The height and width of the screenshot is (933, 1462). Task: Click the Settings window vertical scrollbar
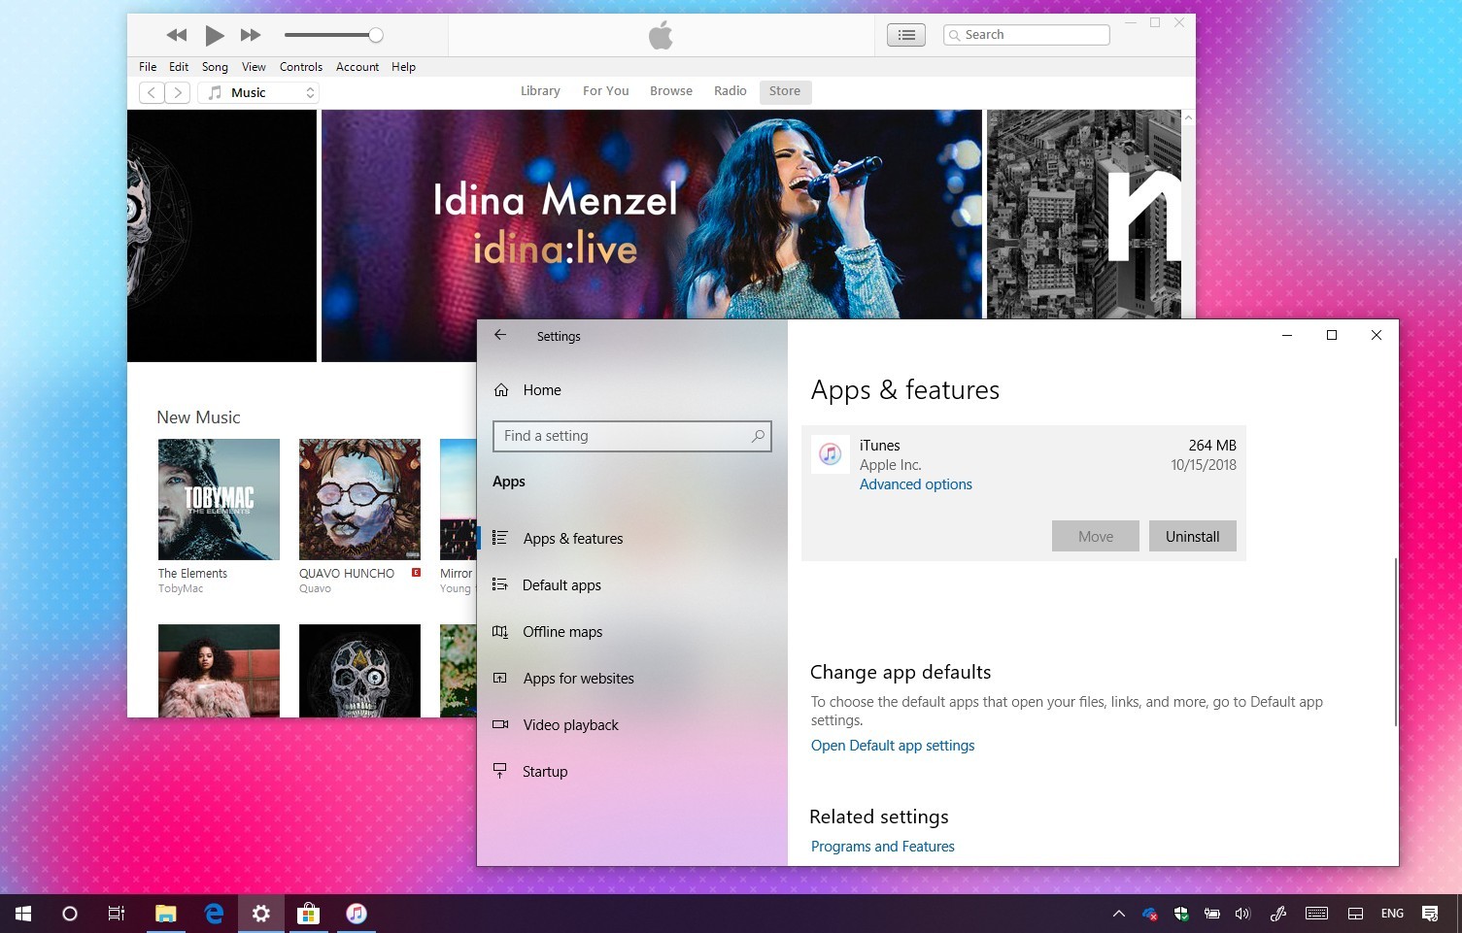click(x=1395, y=642)
